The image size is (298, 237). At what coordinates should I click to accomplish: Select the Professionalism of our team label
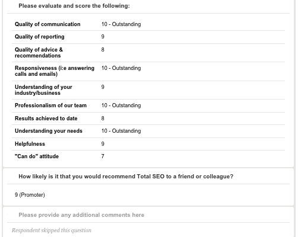50,105
